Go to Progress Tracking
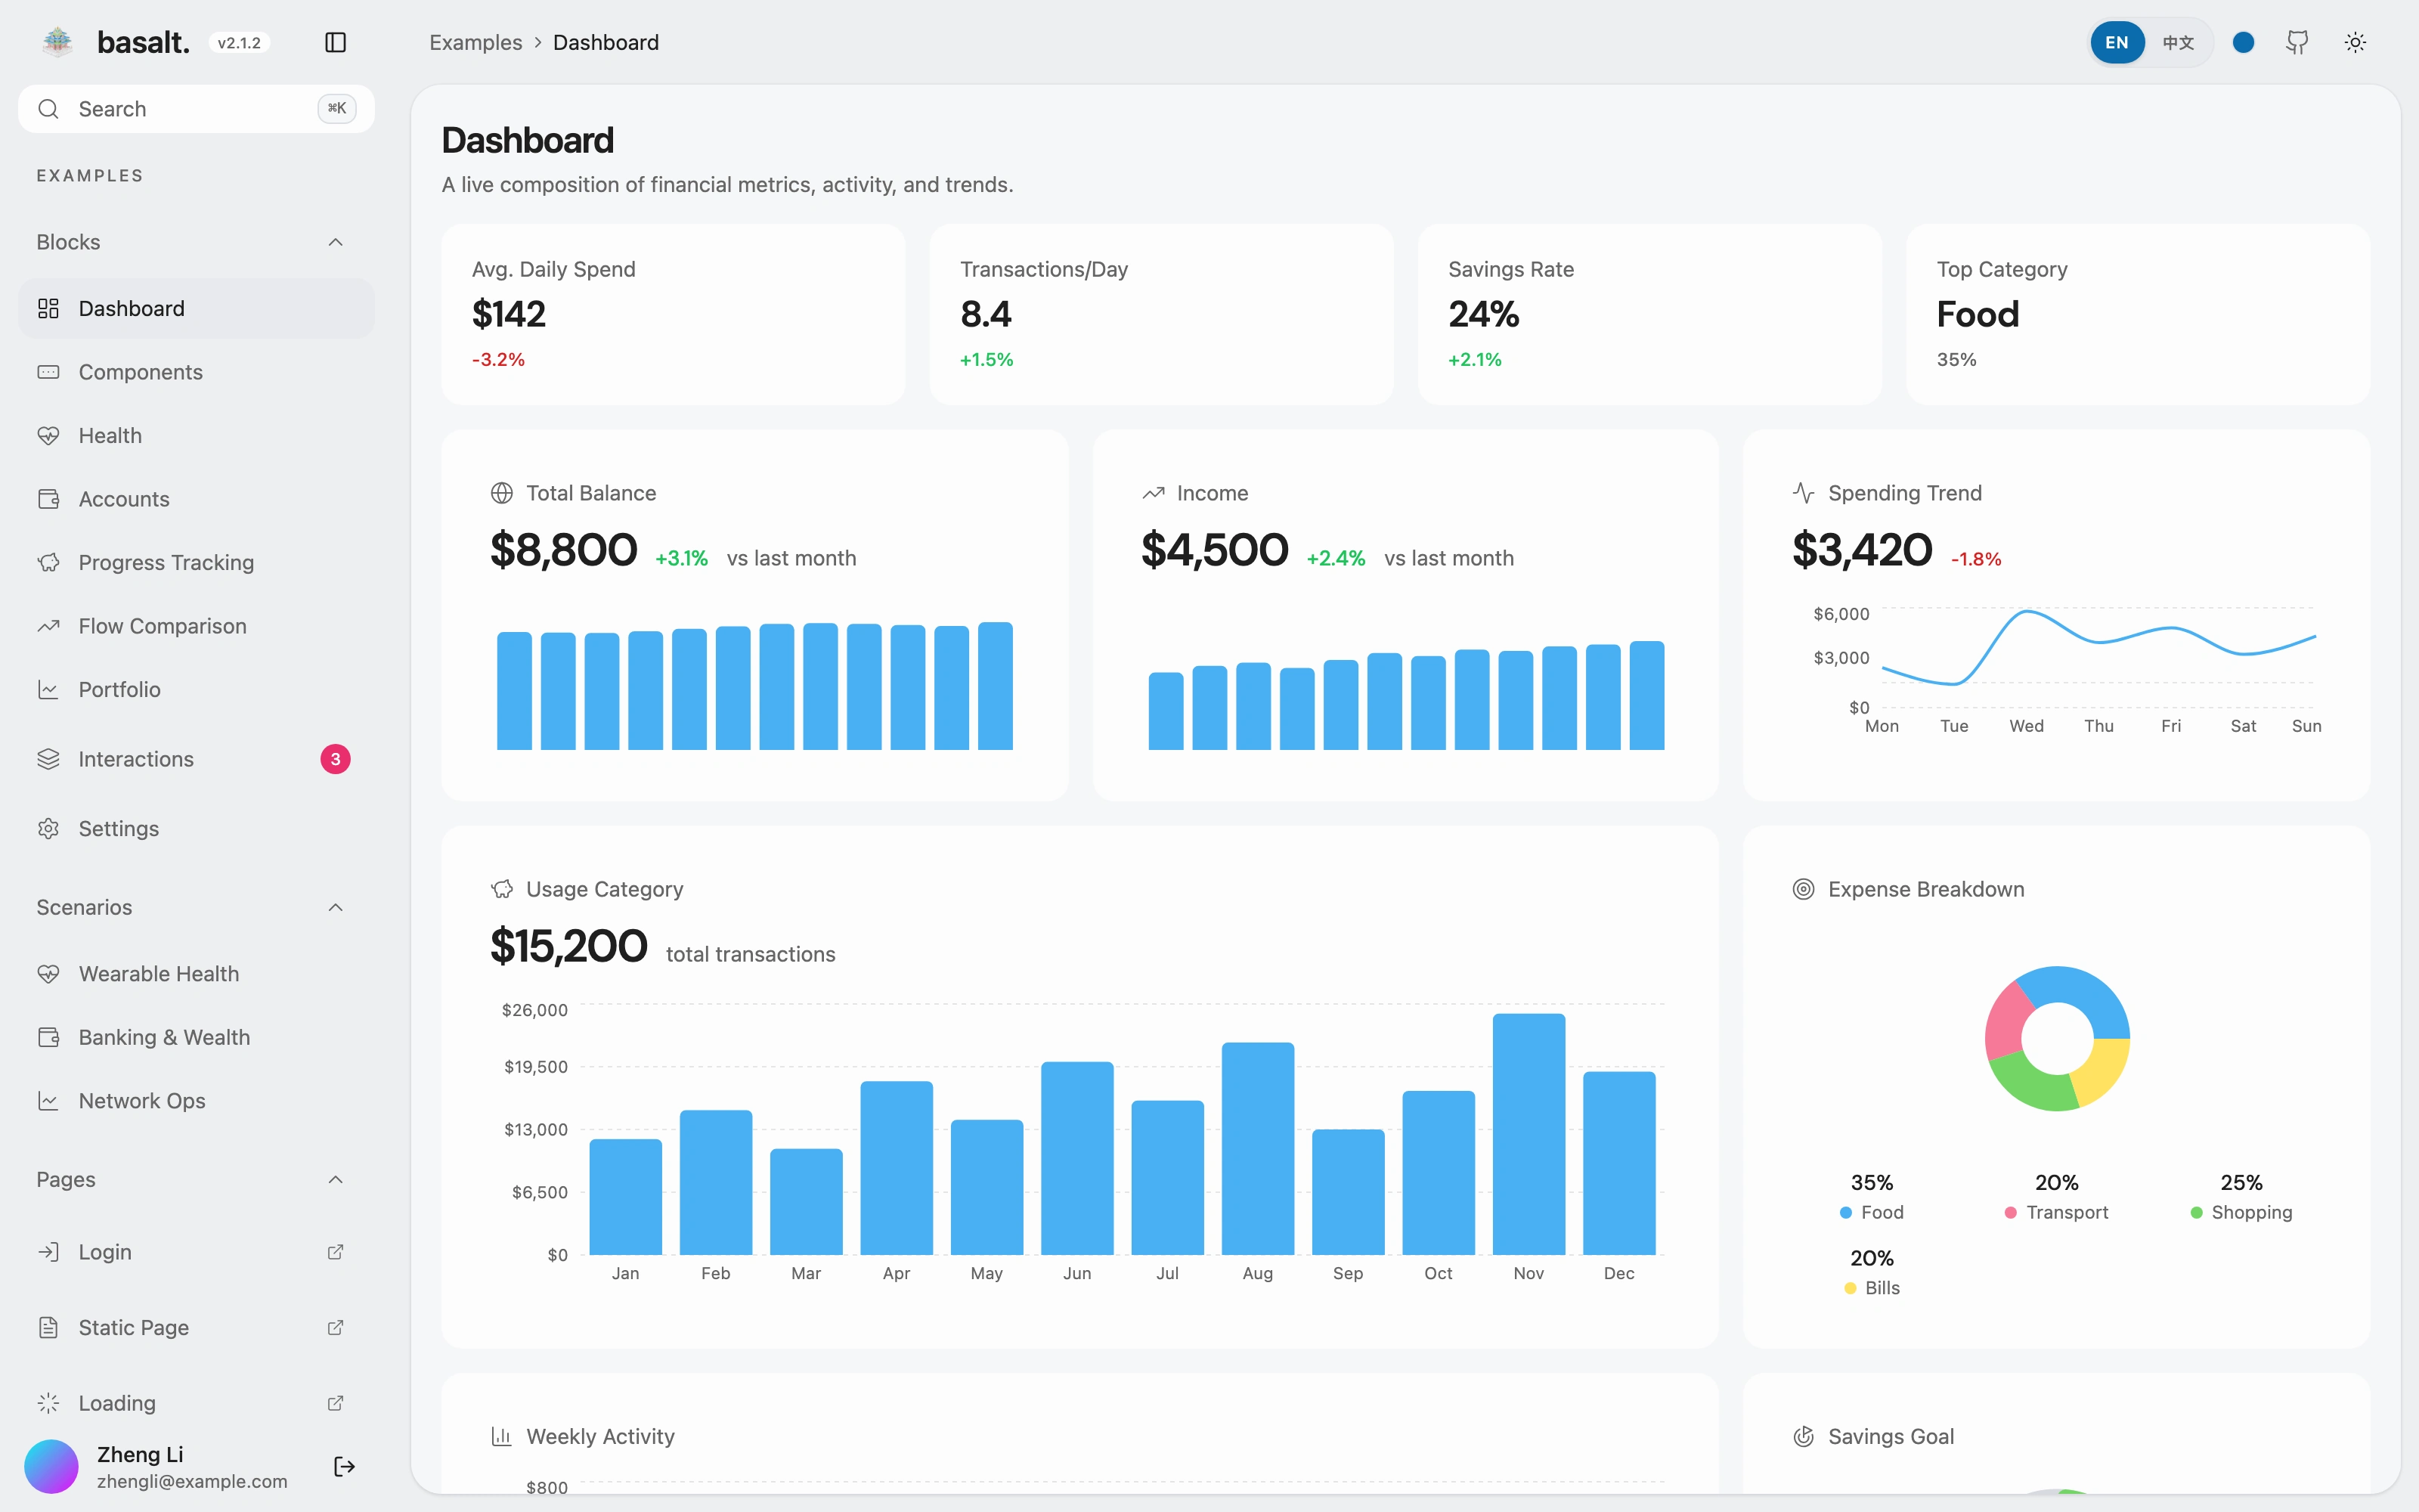Screen dimensions: 2419x1512 (x=196, y=562)
